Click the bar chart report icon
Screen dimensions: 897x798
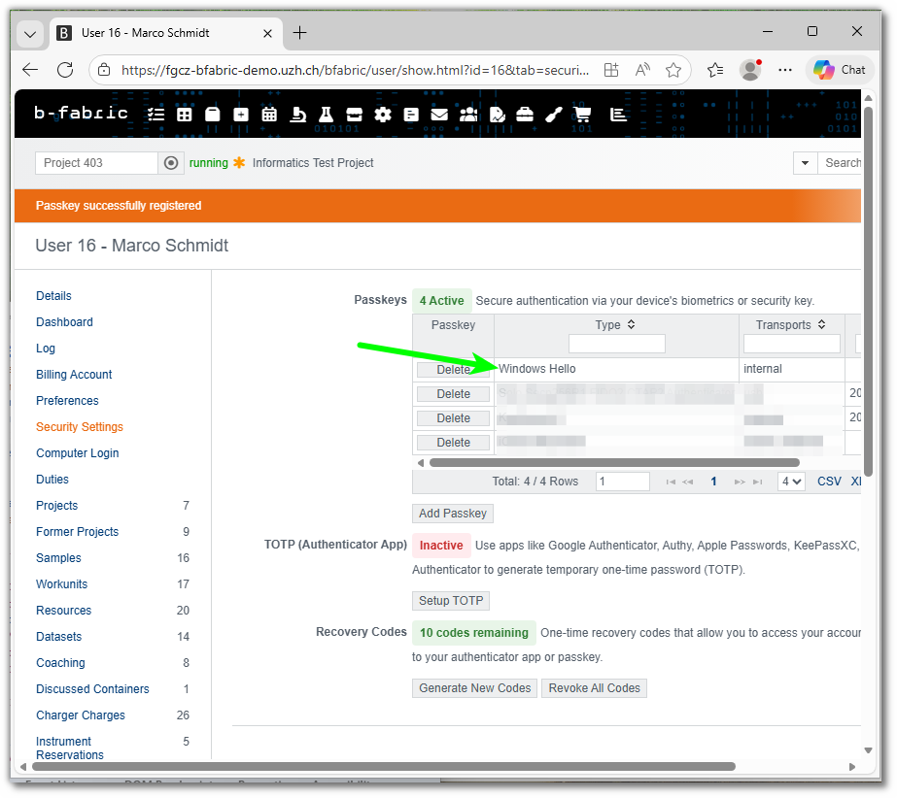(618, 115)
